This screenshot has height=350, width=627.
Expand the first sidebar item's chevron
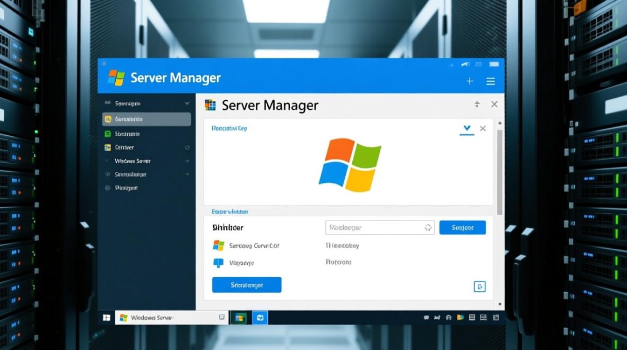pyautogui.click(x=187, y=103)
